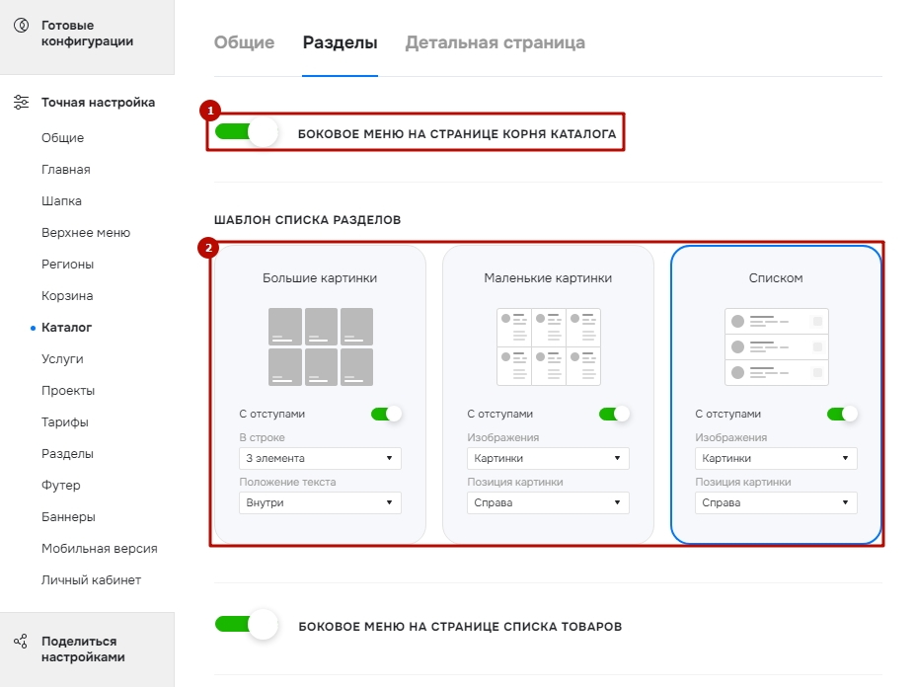The width and height of the screenshot is (915, 687).
Task: Go to Общие in the sidebar
Action: pos(62,138)
